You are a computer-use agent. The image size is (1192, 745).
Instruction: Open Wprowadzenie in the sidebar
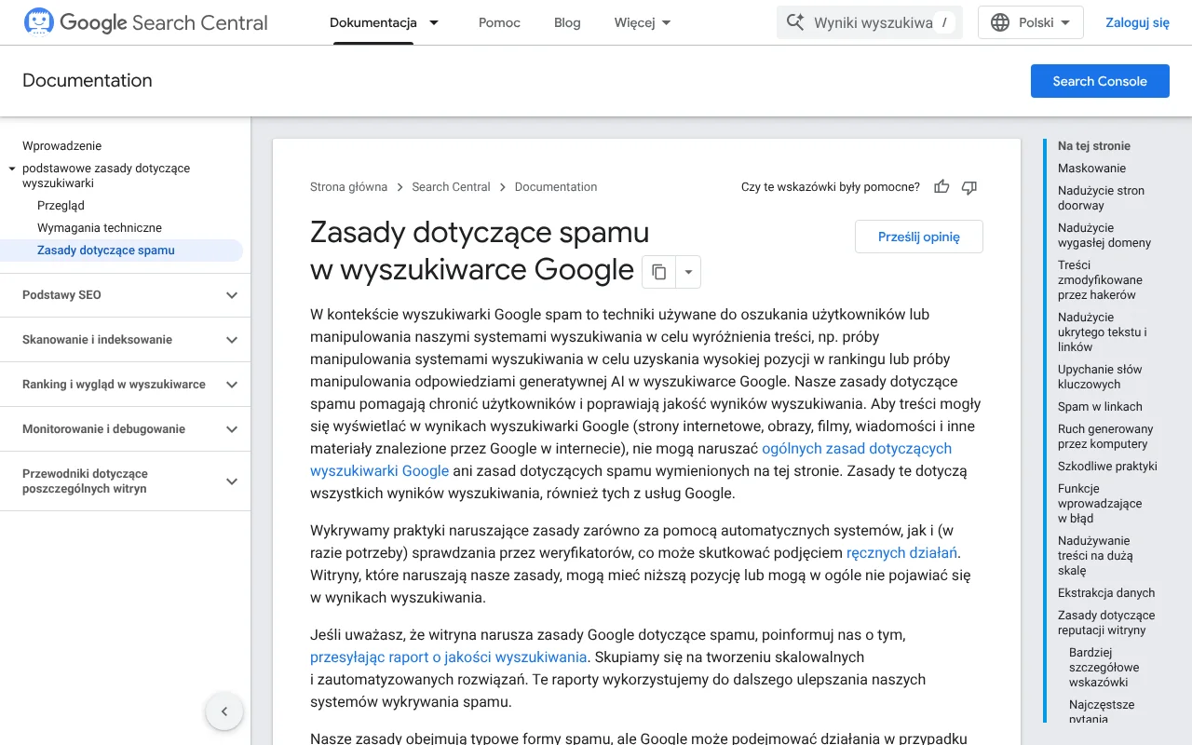(x=62, y=146)
